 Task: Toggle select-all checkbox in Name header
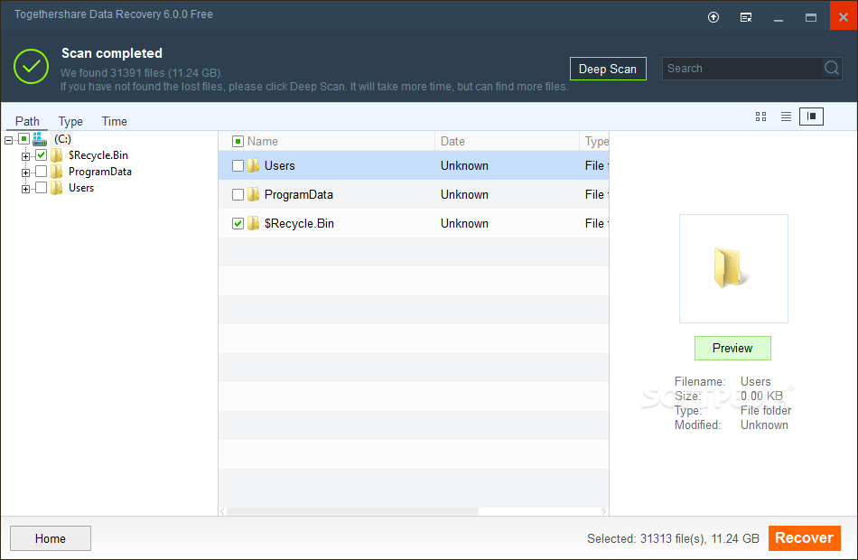(x=238, y=142)
